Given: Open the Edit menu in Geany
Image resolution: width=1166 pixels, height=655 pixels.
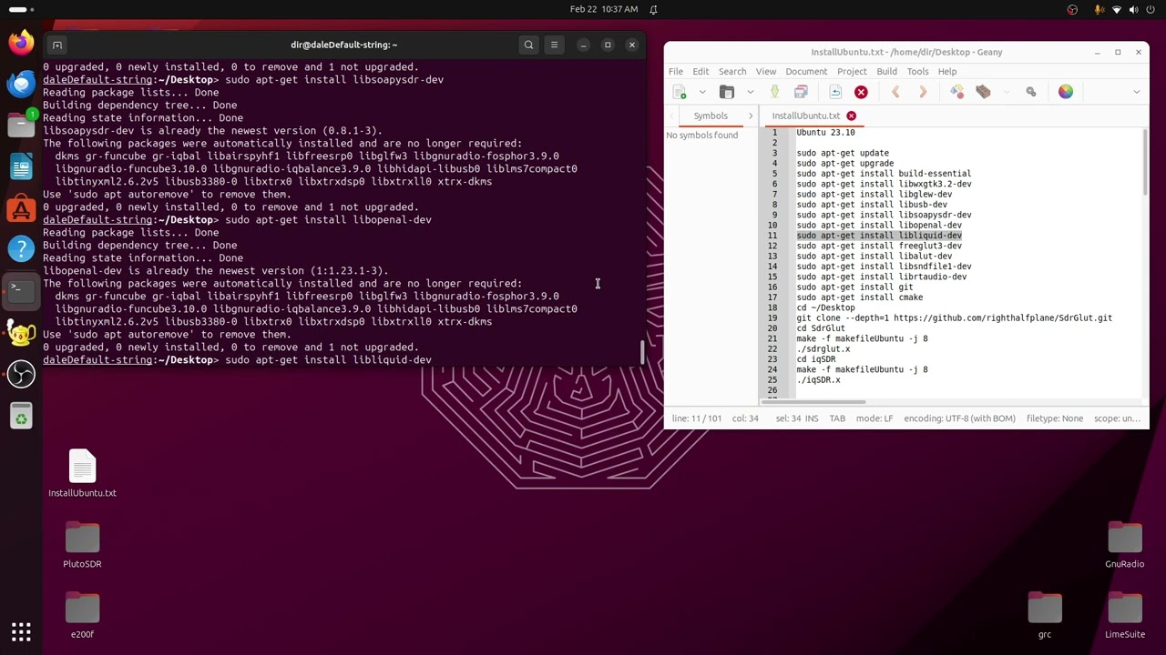Looking at the screenshot, I should pyautogui.click(x=701, y=71).
